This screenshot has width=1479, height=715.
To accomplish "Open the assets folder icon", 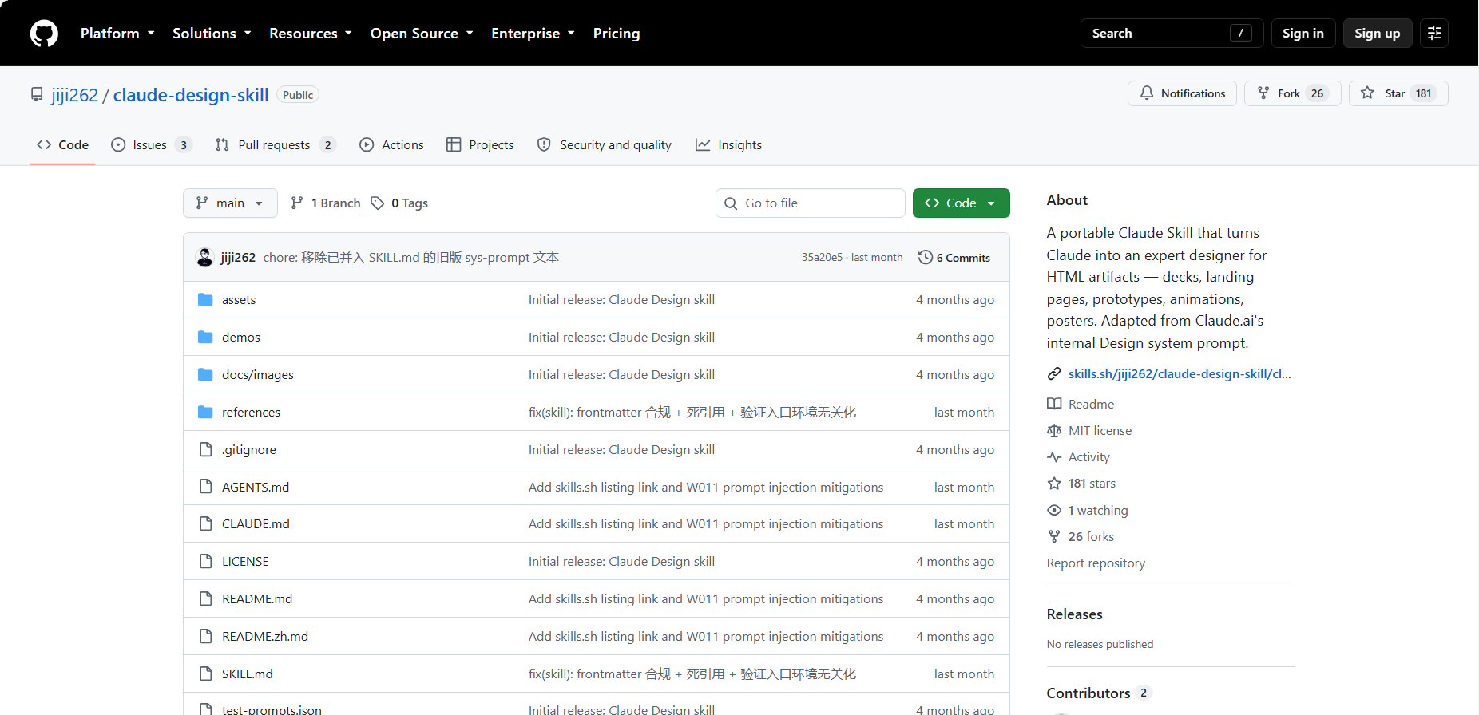I will tap(205, 300).
